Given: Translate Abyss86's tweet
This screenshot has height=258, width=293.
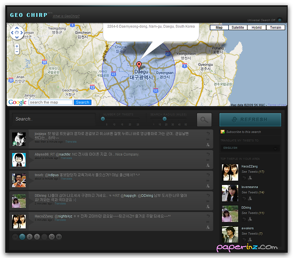Looking at the screenshot, I should click(66, 158).
